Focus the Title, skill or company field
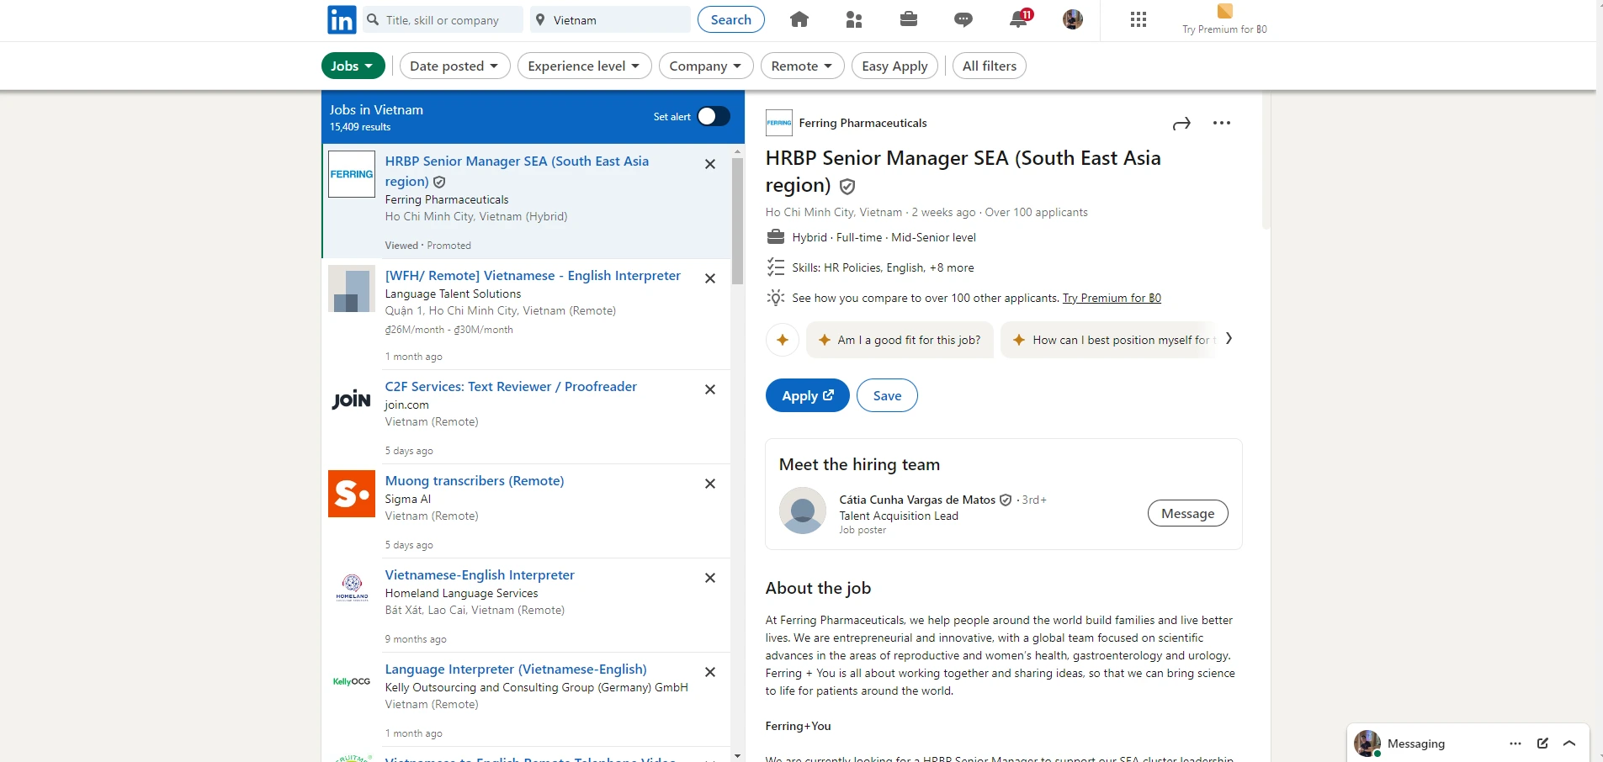 pyautogui.click(x=443, y=19)
